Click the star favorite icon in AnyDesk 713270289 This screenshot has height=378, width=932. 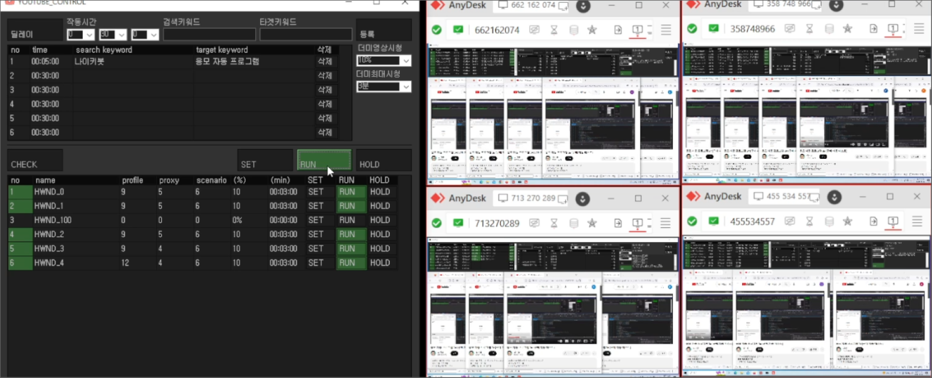click(592, 223)
